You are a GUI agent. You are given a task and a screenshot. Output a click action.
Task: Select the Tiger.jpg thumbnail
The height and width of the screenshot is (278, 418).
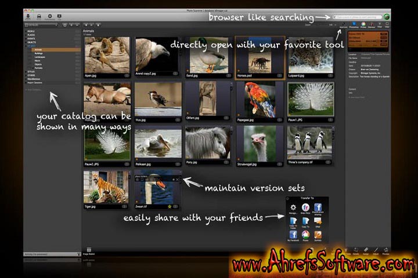click(106, 190)
